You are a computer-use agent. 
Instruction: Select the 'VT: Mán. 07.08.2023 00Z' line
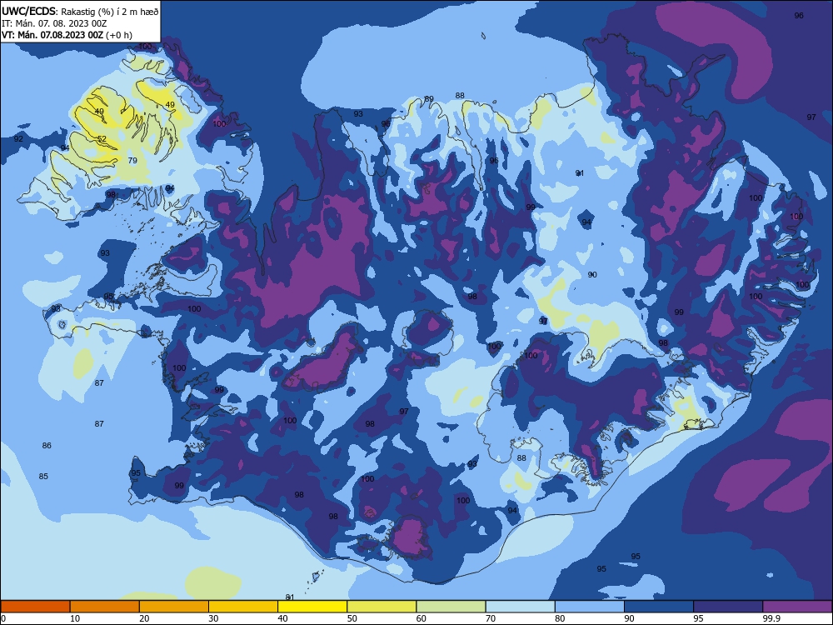click(52, 35)
